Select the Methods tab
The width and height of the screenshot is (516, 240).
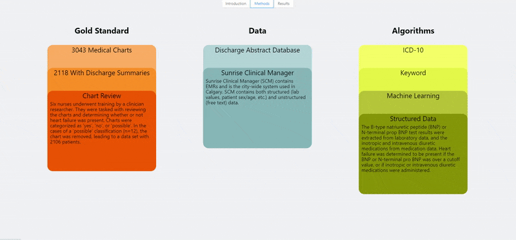262,4
